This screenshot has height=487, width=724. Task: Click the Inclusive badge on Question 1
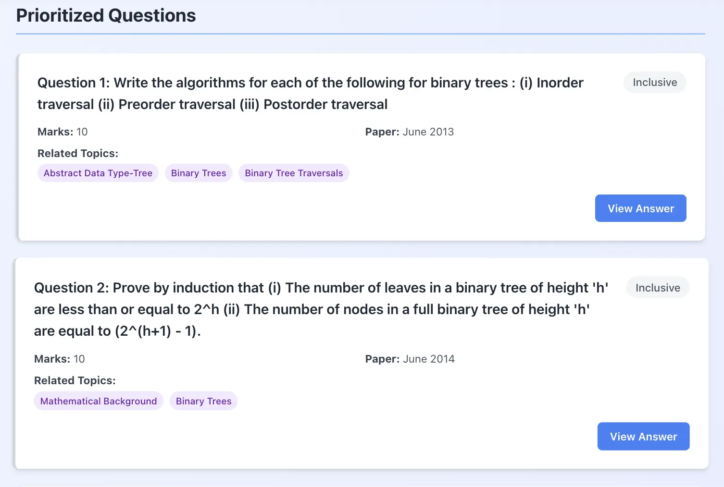coord(655,82)
